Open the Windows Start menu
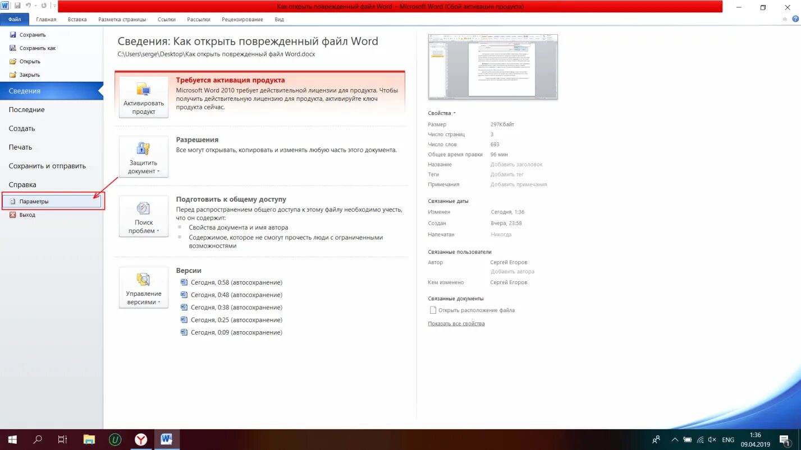The width and height of the screenshot is (801, 450). 12,440
